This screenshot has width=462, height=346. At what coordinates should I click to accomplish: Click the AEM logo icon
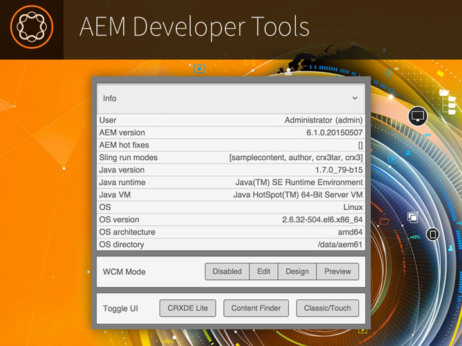pyautogui.click(x=31, y=27)
